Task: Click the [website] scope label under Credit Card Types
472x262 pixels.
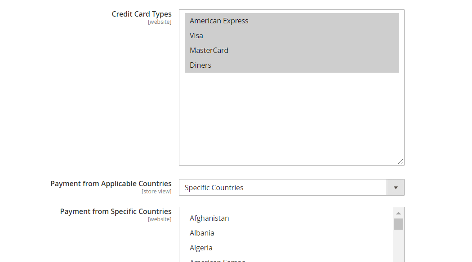Action: coord(160,22)
